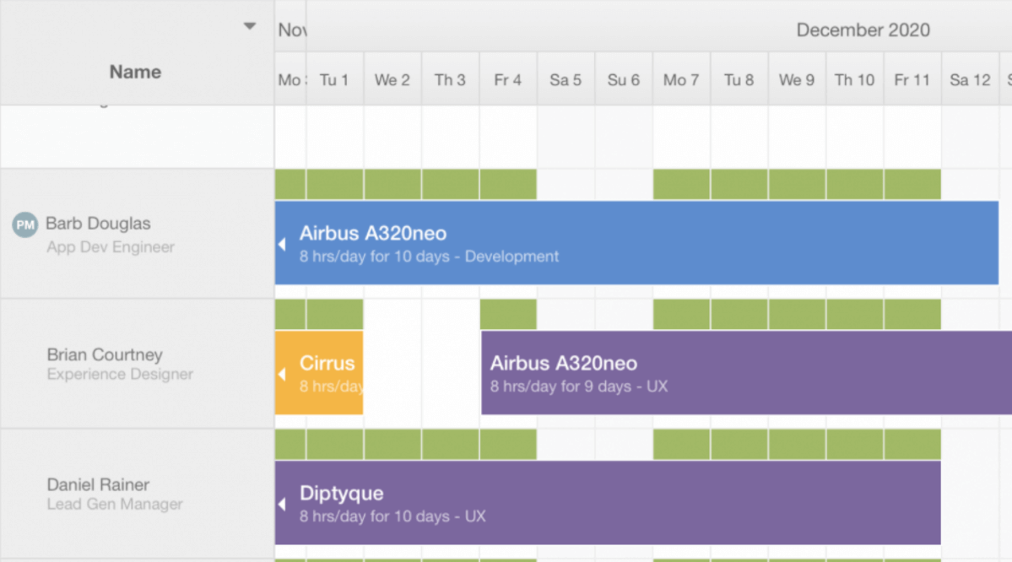The width and height of the screenshot is (1012, 562).
Task: Click the PM badge beside Barb Douglas
Action: (x=25, y=224)
